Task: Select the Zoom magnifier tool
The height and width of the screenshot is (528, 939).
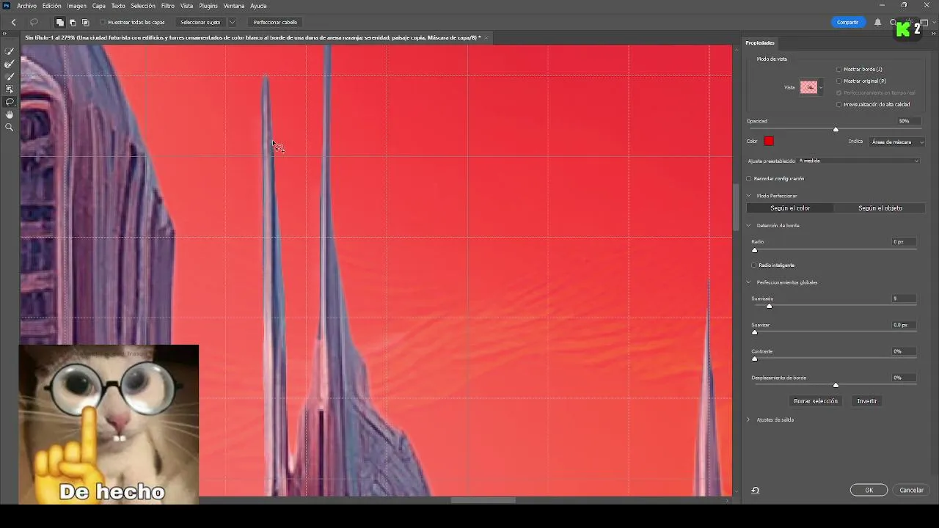Action: pos(10,128)
